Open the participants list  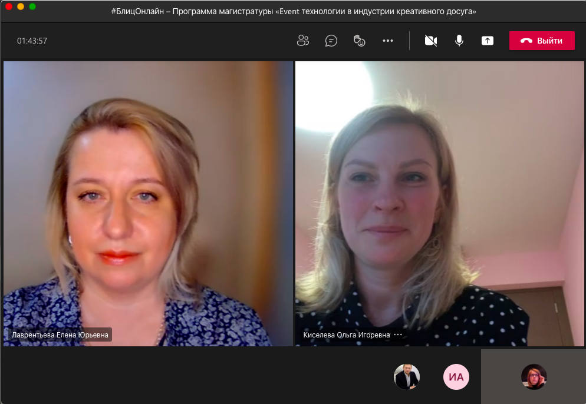(x=303, y=41)
